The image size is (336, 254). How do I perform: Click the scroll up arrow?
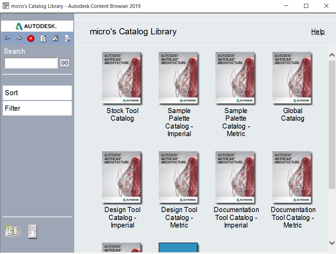[x=332, y=55]
